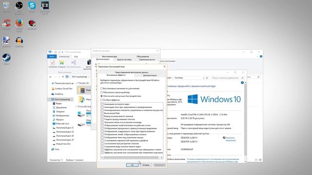Viewport: 312px width, 175px height.
Task: Launch Mozilla Firefox from the desktop
Action: tap(19, 23)
